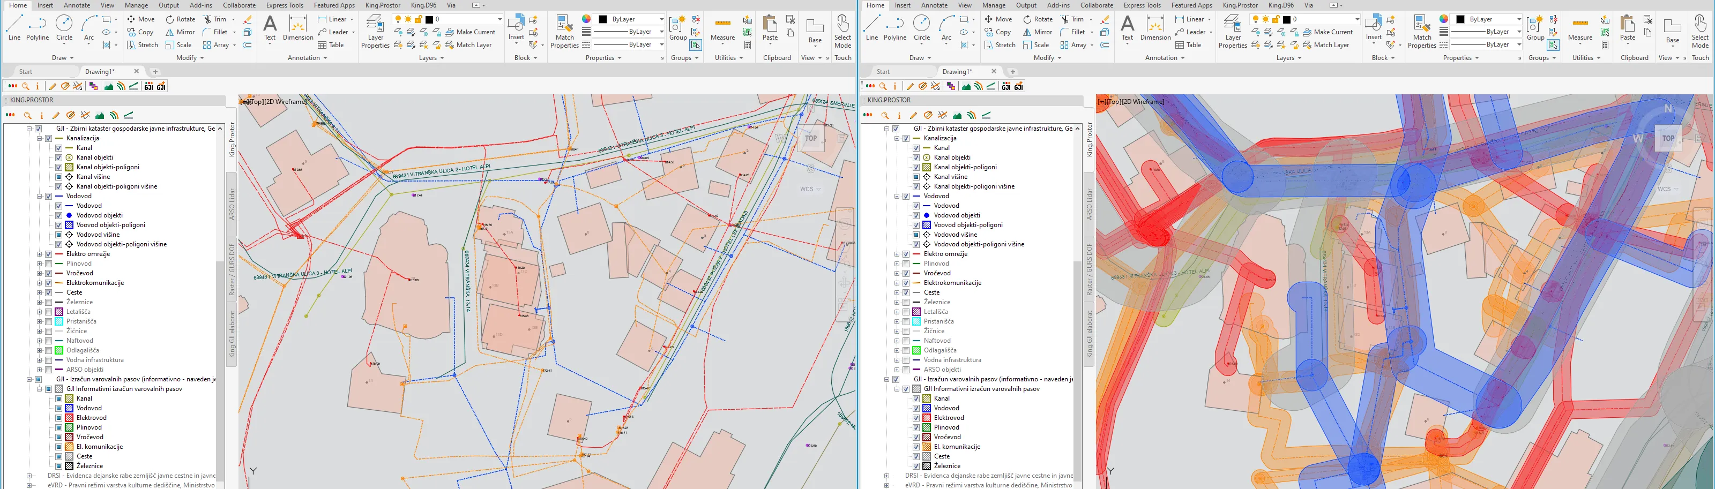
Task: Collapse the Vodovod group in the left tree
Action: click(x=39, y=196)
